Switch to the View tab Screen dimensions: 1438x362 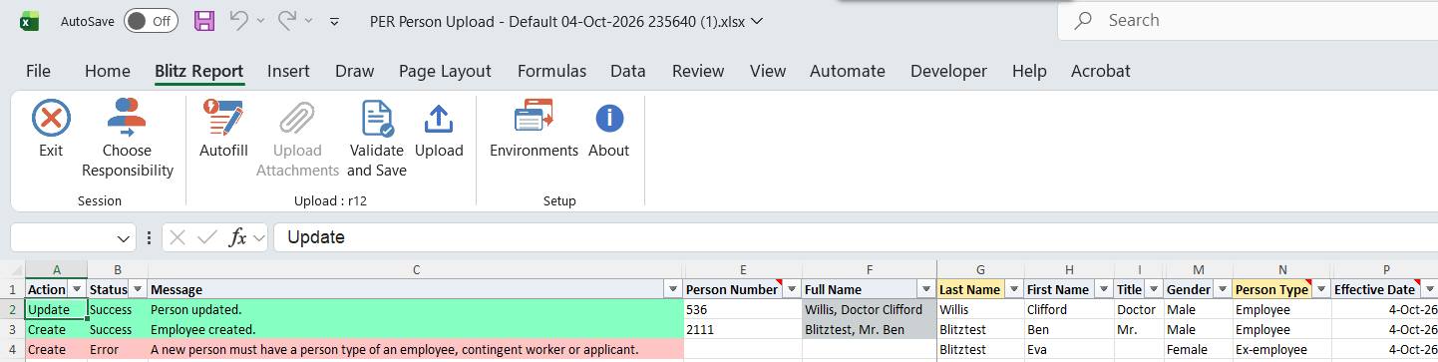tap(768, 71)
